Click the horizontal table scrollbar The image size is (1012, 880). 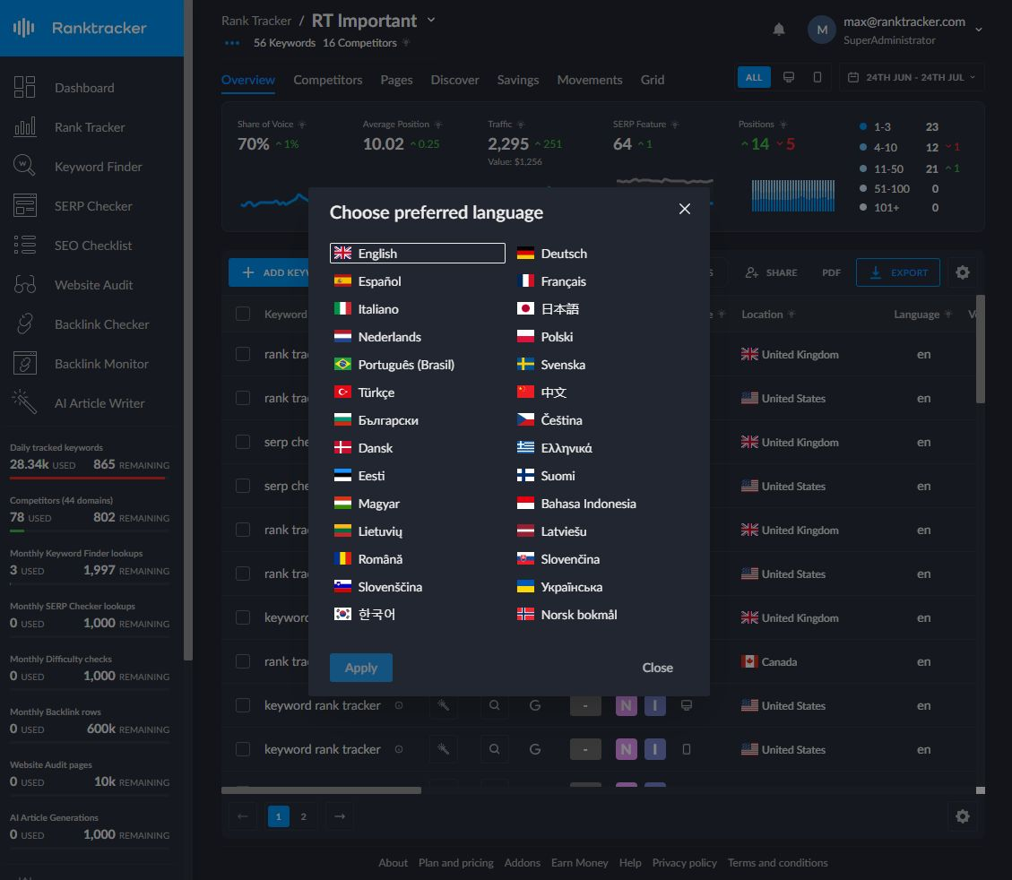tap(322, 790)
